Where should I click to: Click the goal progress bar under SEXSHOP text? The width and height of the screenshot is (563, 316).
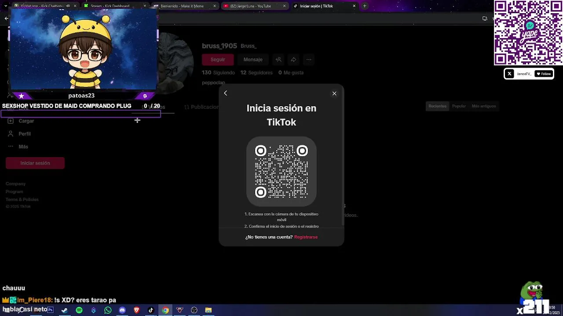tap(80, 114)
